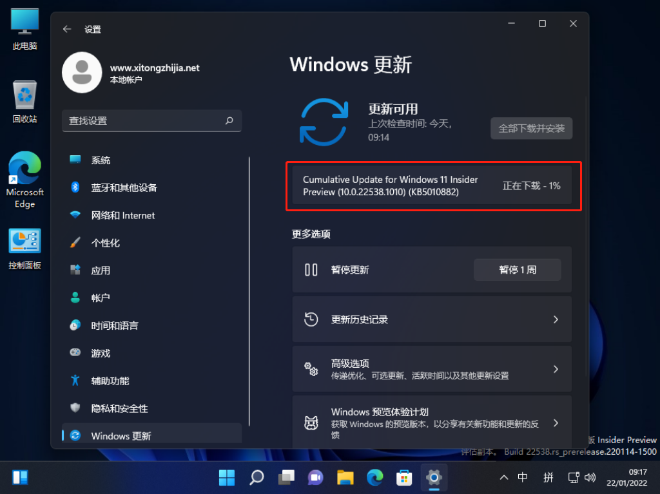Open Edge from the taskbar

(x=374, y=478)
